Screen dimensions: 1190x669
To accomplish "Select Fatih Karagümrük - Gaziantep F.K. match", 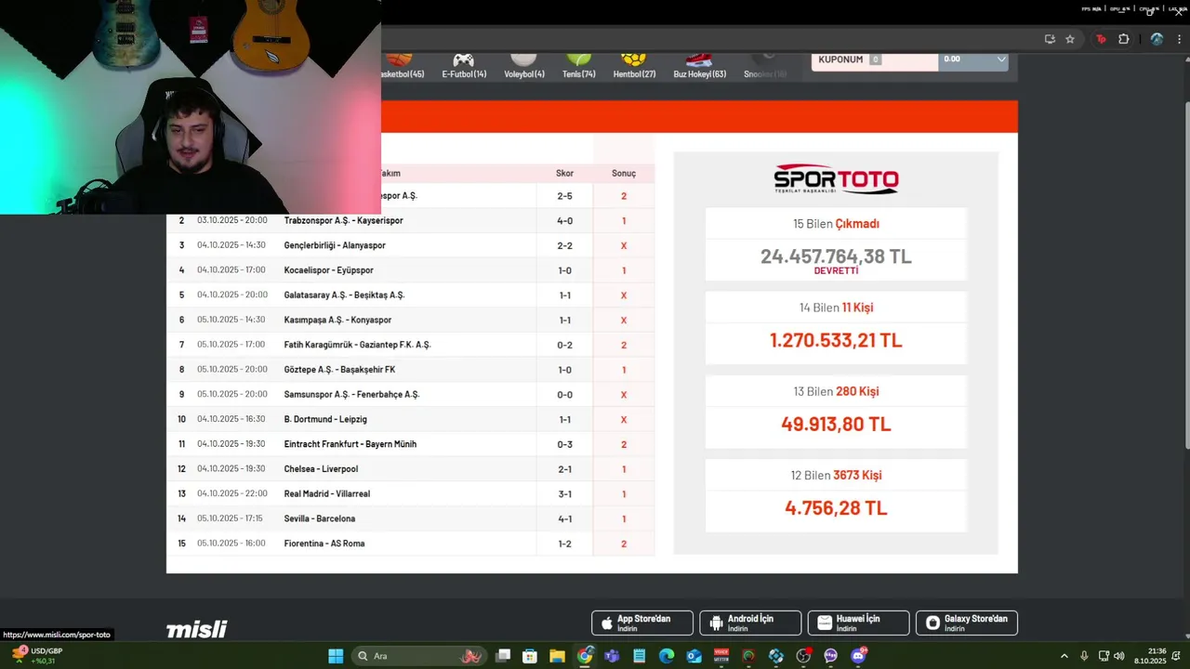I will coord(410,345).
